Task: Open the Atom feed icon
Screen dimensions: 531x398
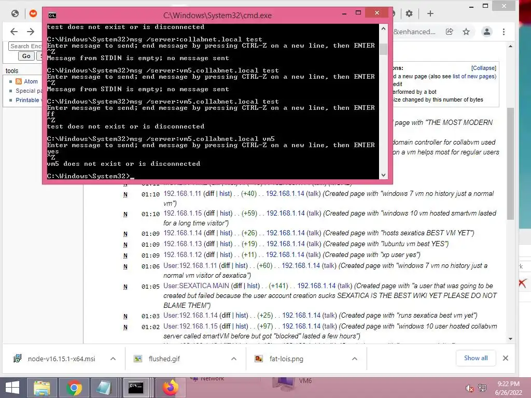Action: coord(19,81)
